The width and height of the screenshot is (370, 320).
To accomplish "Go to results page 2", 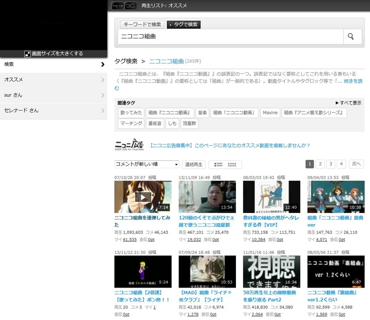I will point(320,164).
